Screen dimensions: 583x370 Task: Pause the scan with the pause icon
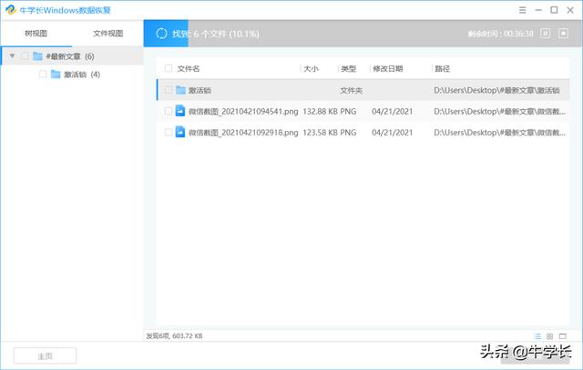[545, 34]
